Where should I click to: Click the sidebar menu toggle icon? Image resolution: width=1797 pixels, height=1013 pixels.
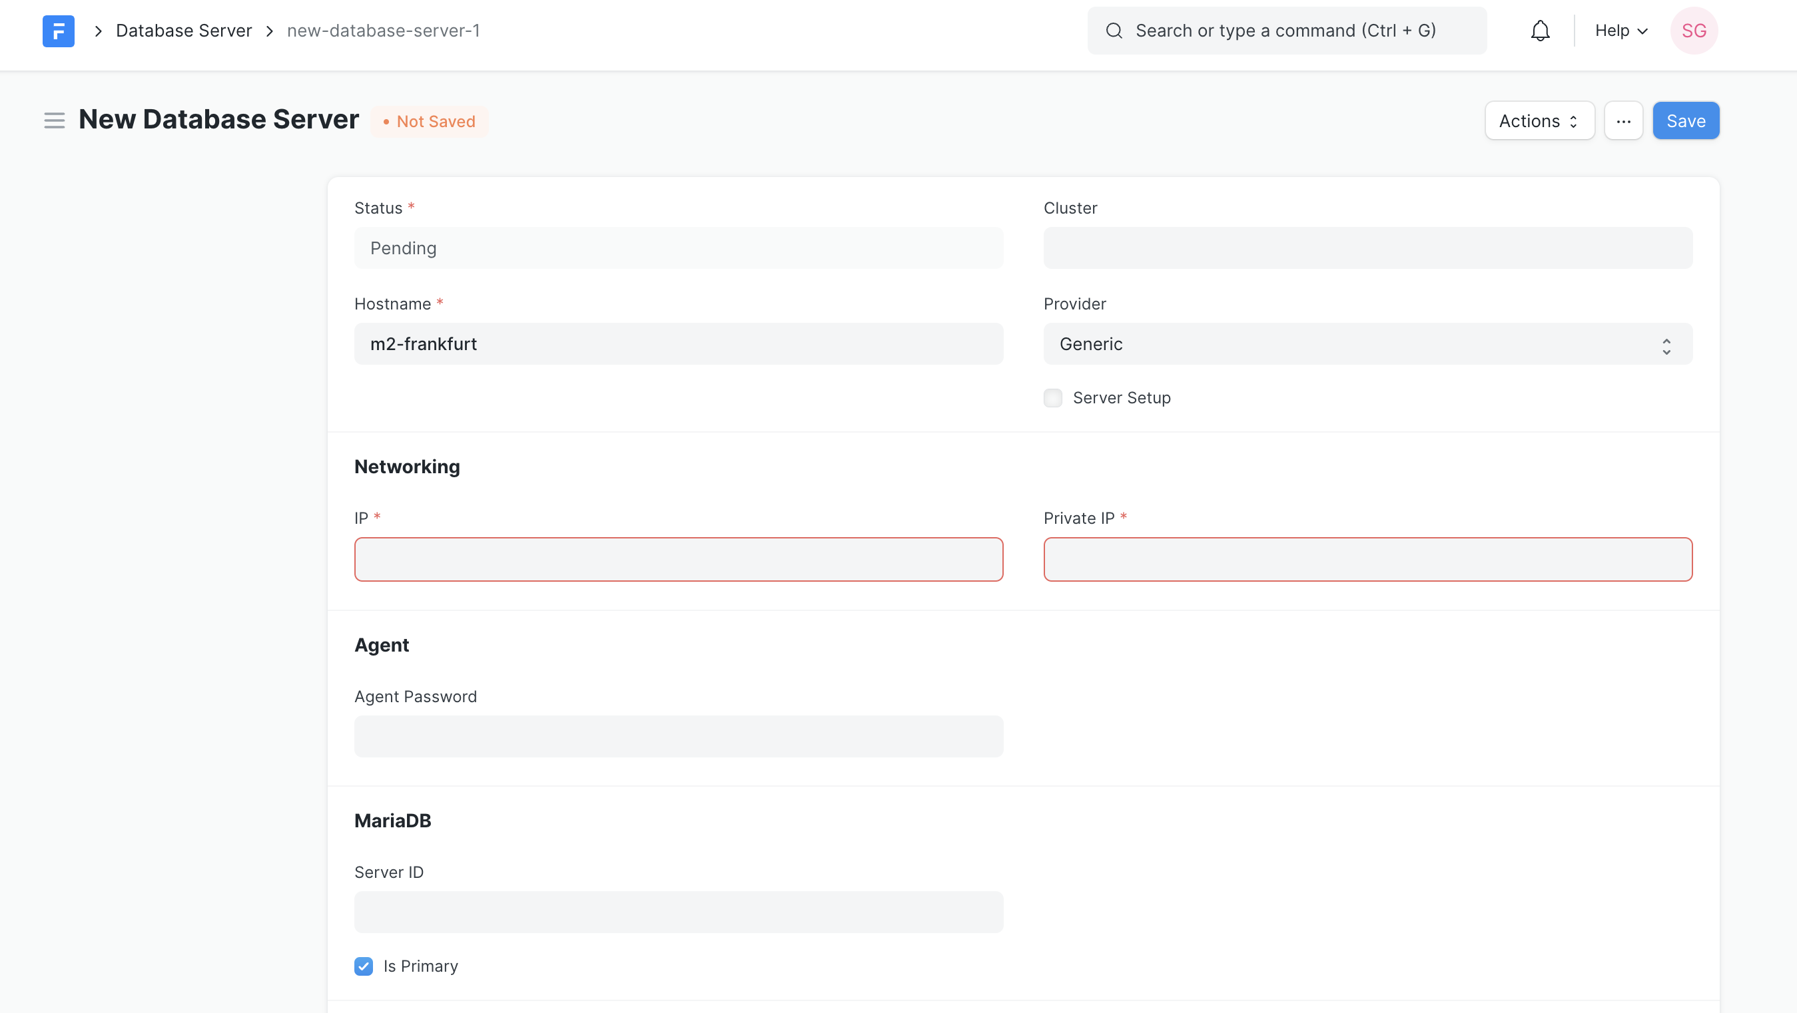(55, 120)
